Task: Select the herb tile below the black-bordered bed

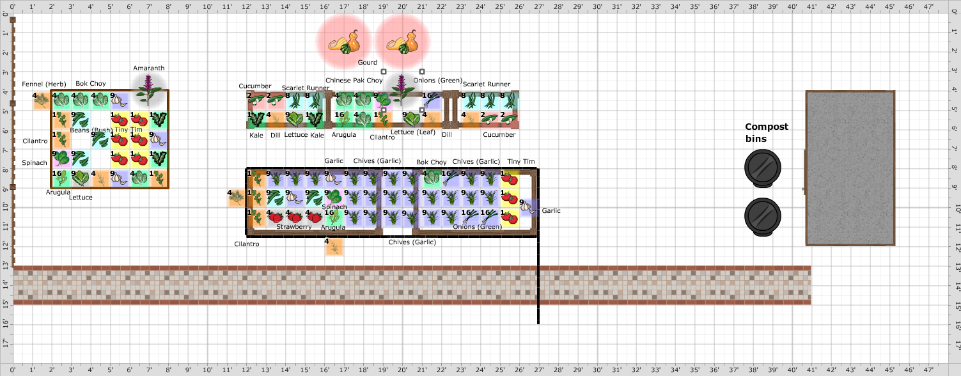Action: pos(334,247)
